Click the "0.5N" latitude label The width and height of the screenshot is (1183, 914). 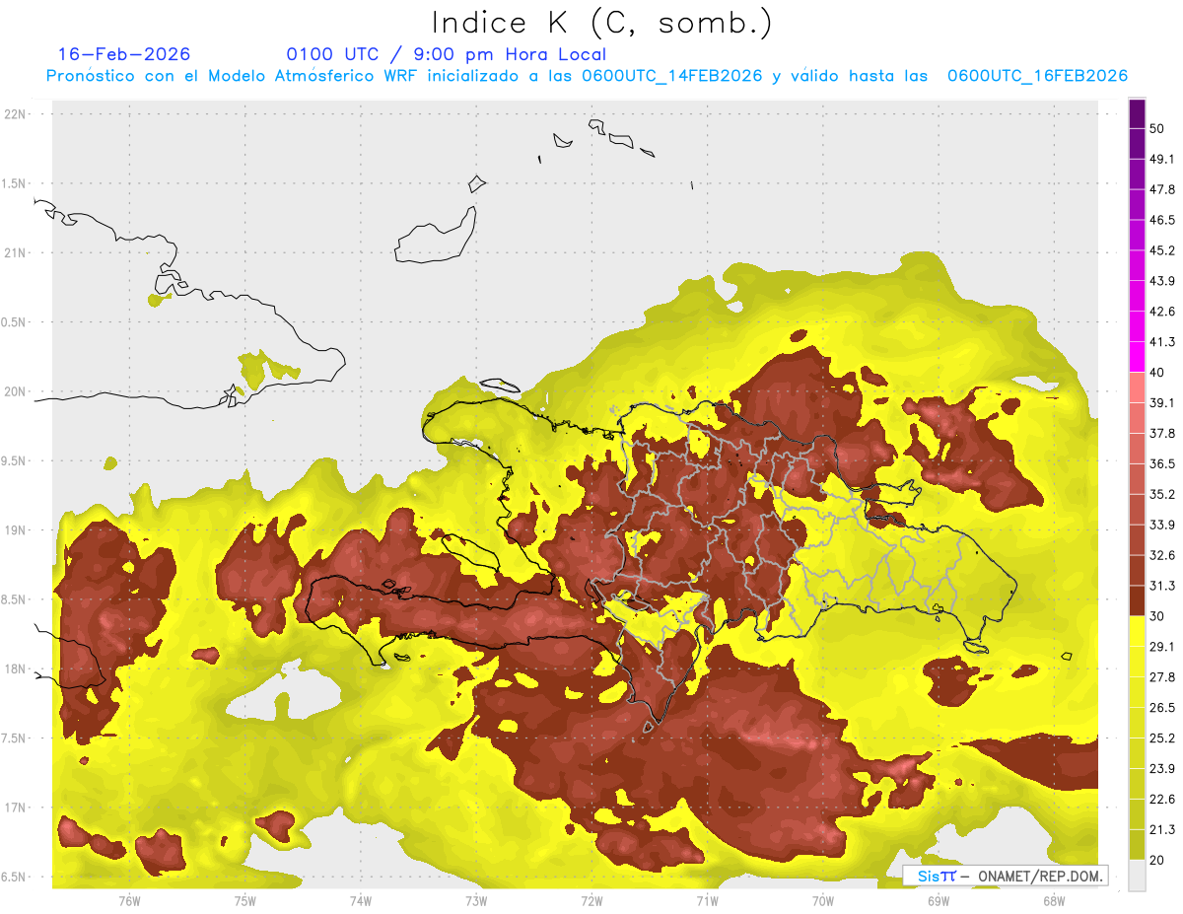pos(15,322)
